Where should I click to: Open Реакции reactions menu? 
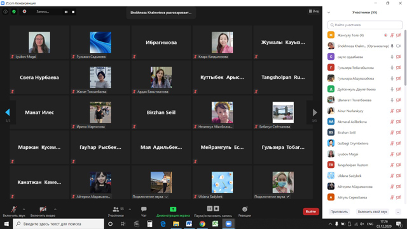pos(244,211)
